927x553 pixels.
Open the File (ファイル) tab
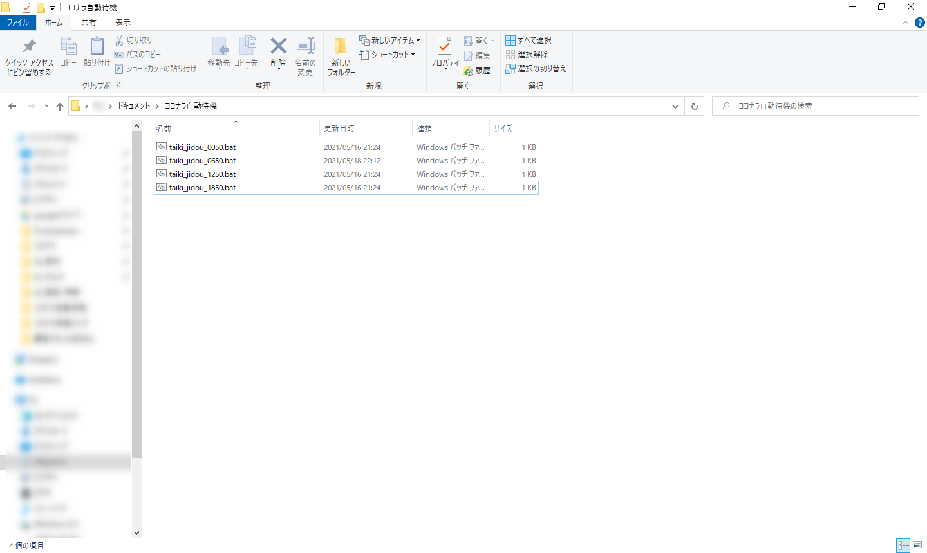(18, 22)
